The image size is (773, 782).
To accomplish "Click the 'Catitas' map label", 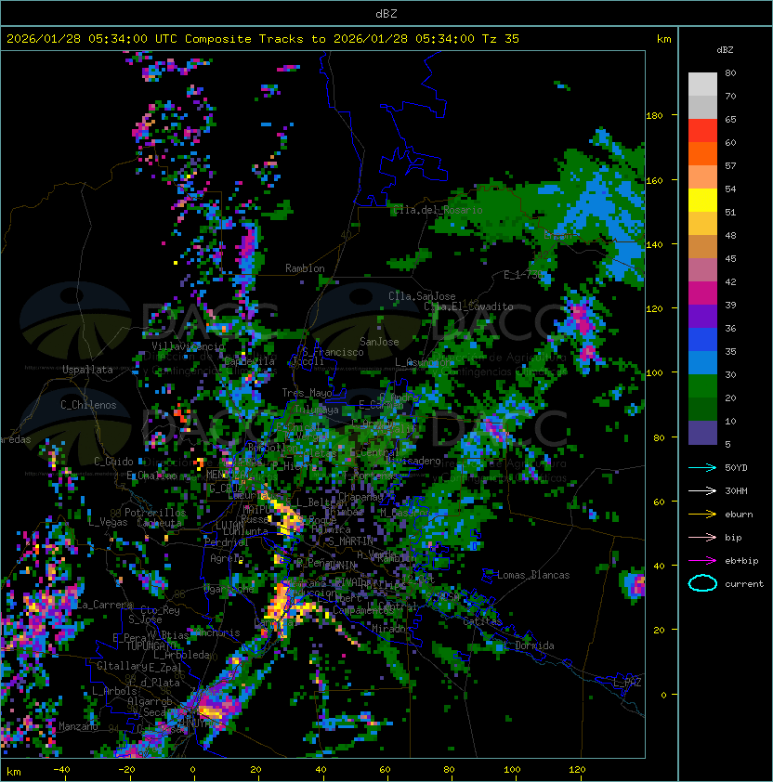I will [x=482, y=621].
